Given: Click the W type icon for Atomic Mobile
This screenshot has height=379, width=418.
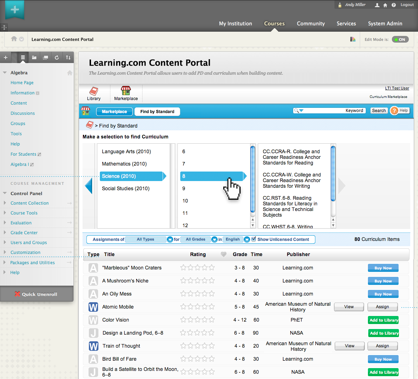Looking at the screenshot, I should tap(93, 307).
